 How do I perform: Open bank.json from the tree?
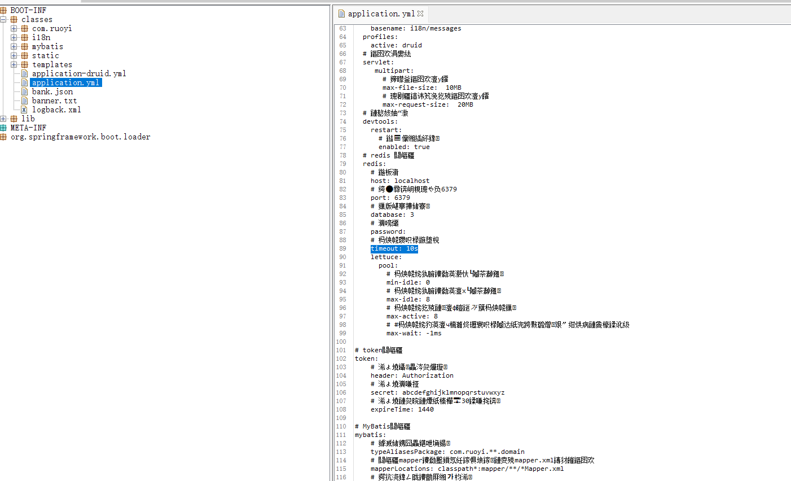[52, 91]
